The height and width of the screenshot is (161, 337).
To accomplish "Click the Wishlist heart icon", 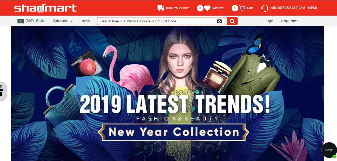I will (207, 8).
